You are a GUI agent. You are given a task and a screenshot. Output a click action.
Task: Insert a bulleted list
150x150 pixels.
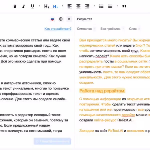pyautogui.click(x=110, y=6)
